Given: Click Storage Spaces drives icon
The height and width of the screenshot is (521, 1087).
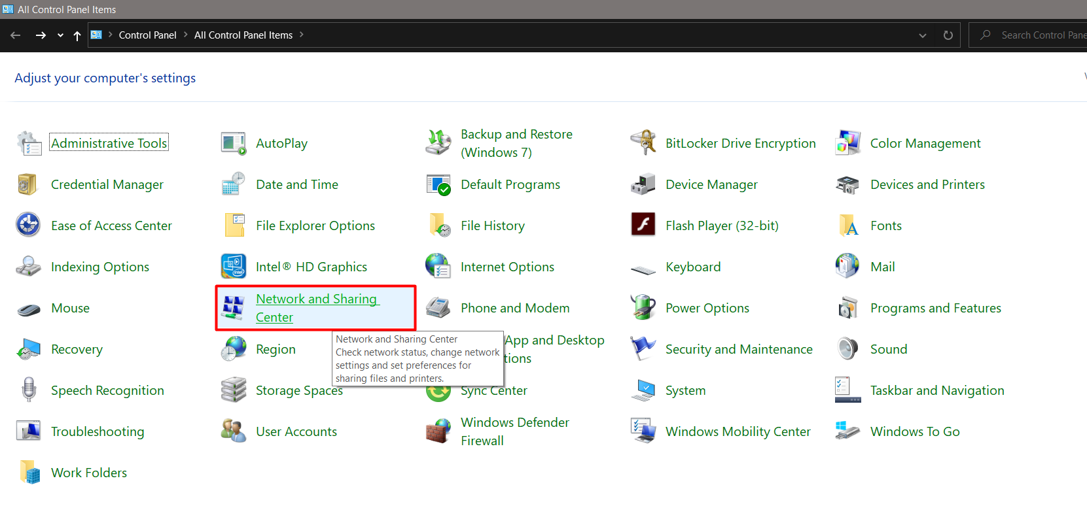Looking at the screenshot, I should (234, 390).
